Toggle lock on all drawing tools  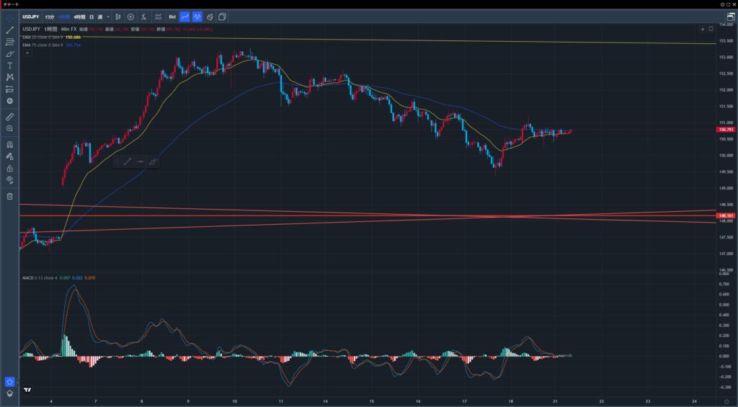point(10,168)
